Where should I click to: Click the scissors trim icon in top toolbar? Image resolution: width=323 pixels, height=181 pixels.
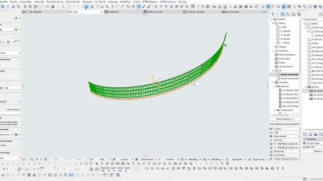click(x=102, y=7)
